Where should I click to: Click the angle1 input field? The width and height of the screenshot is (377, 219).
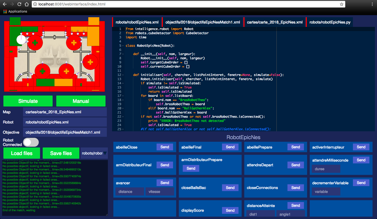pos(291,214)
